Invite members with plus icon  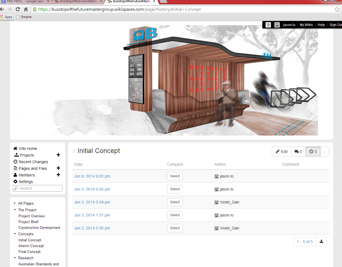pyautogui.click(x=58, y=175)
